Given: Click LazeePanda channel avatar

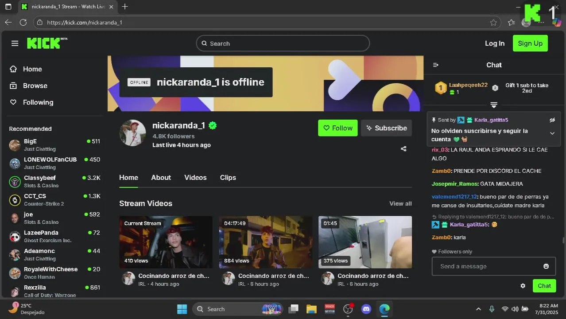Looking at the screenshot, I should coord(15,237).
